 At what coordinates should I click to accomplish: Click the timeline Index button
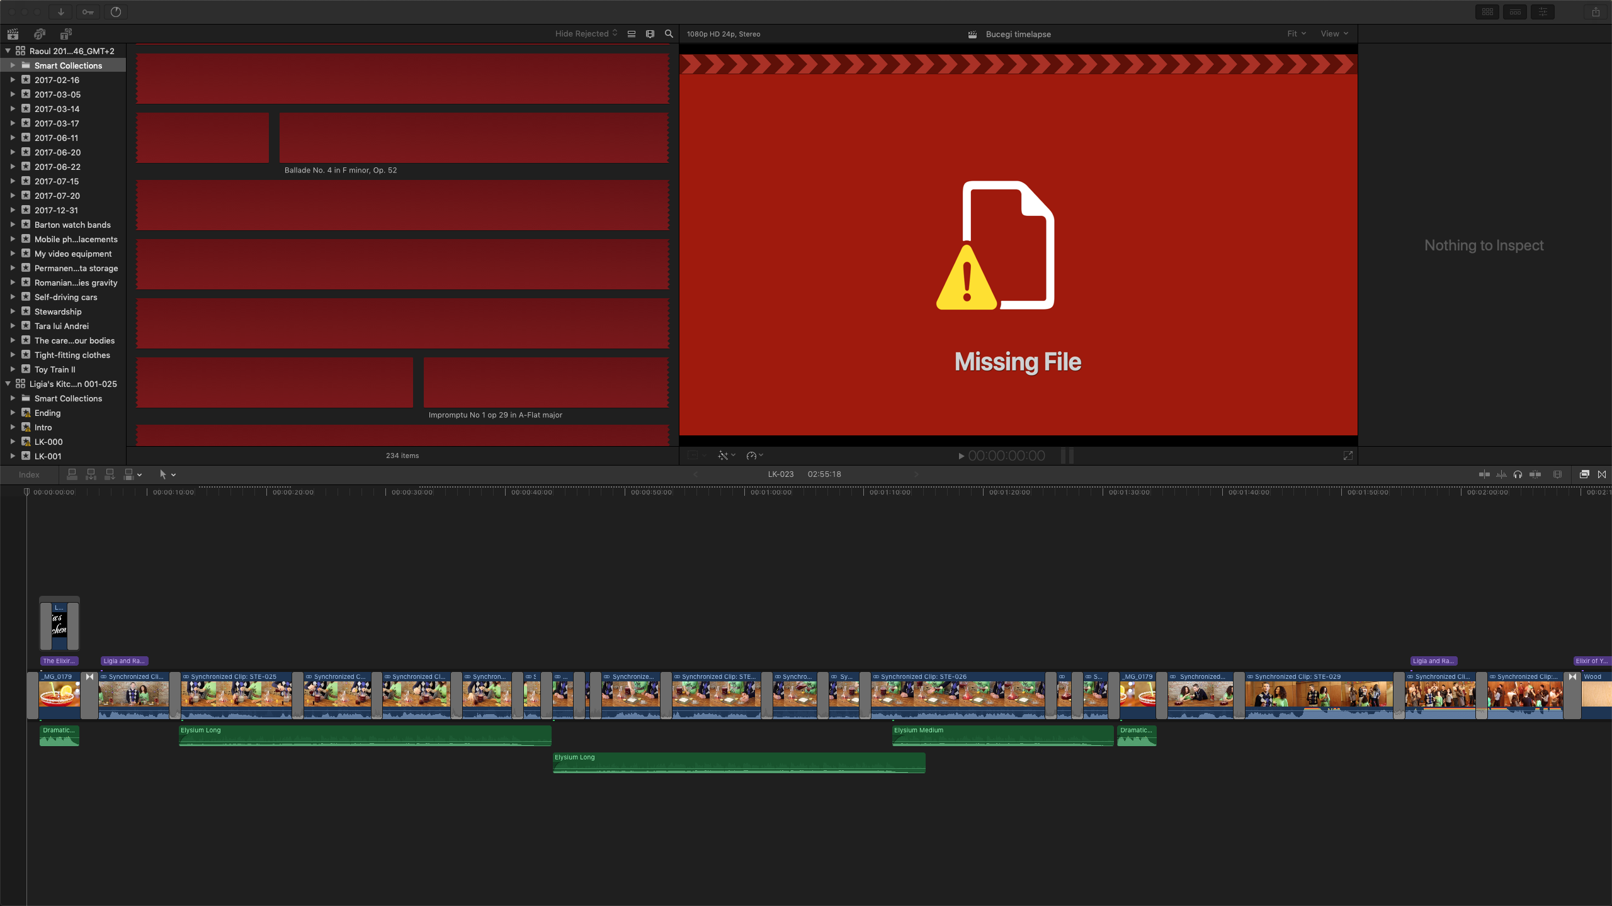29,474
